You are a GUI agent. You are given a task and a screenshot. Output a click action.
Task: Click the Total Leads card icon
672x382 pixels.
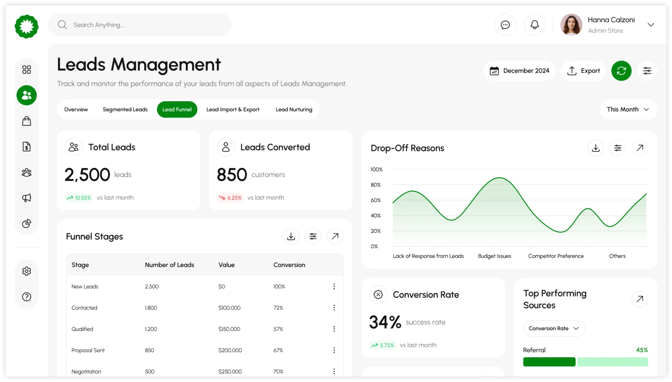click(x=73, y=147)
